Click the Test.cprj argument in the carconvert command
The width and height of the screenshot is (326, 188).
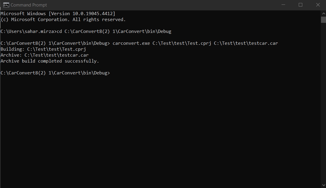[x=182, y=43]
